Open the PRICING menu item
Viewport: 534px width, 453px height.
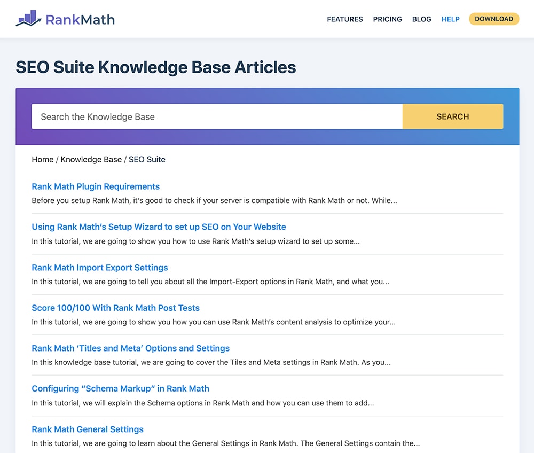coord(387,19)
